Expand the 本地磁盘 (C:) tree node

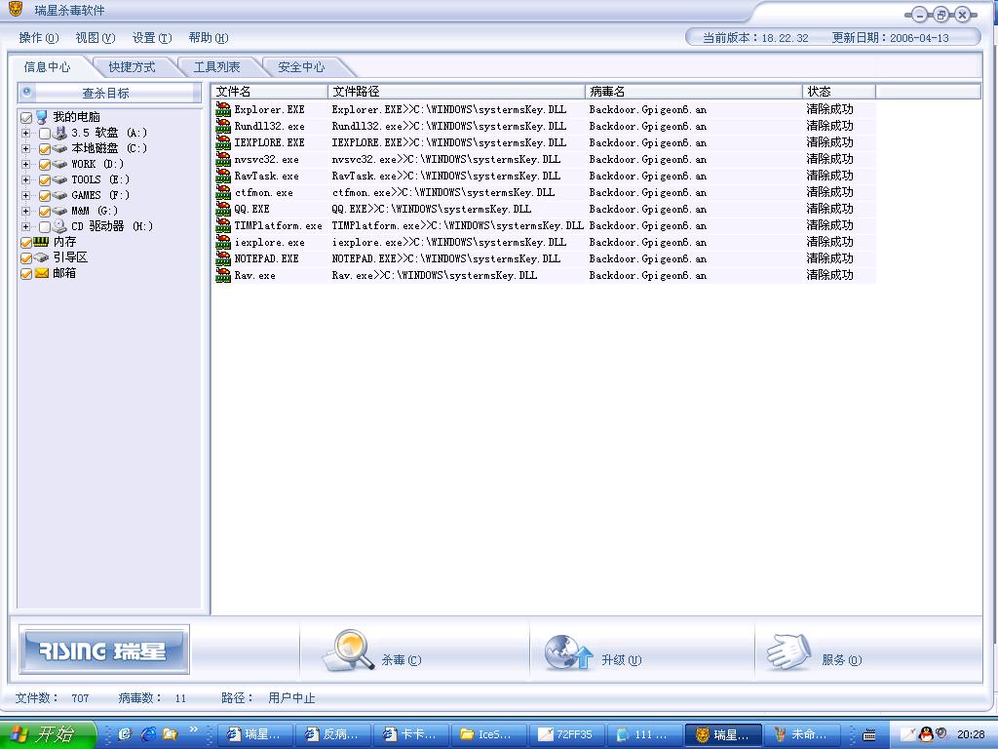coord(26,148)
